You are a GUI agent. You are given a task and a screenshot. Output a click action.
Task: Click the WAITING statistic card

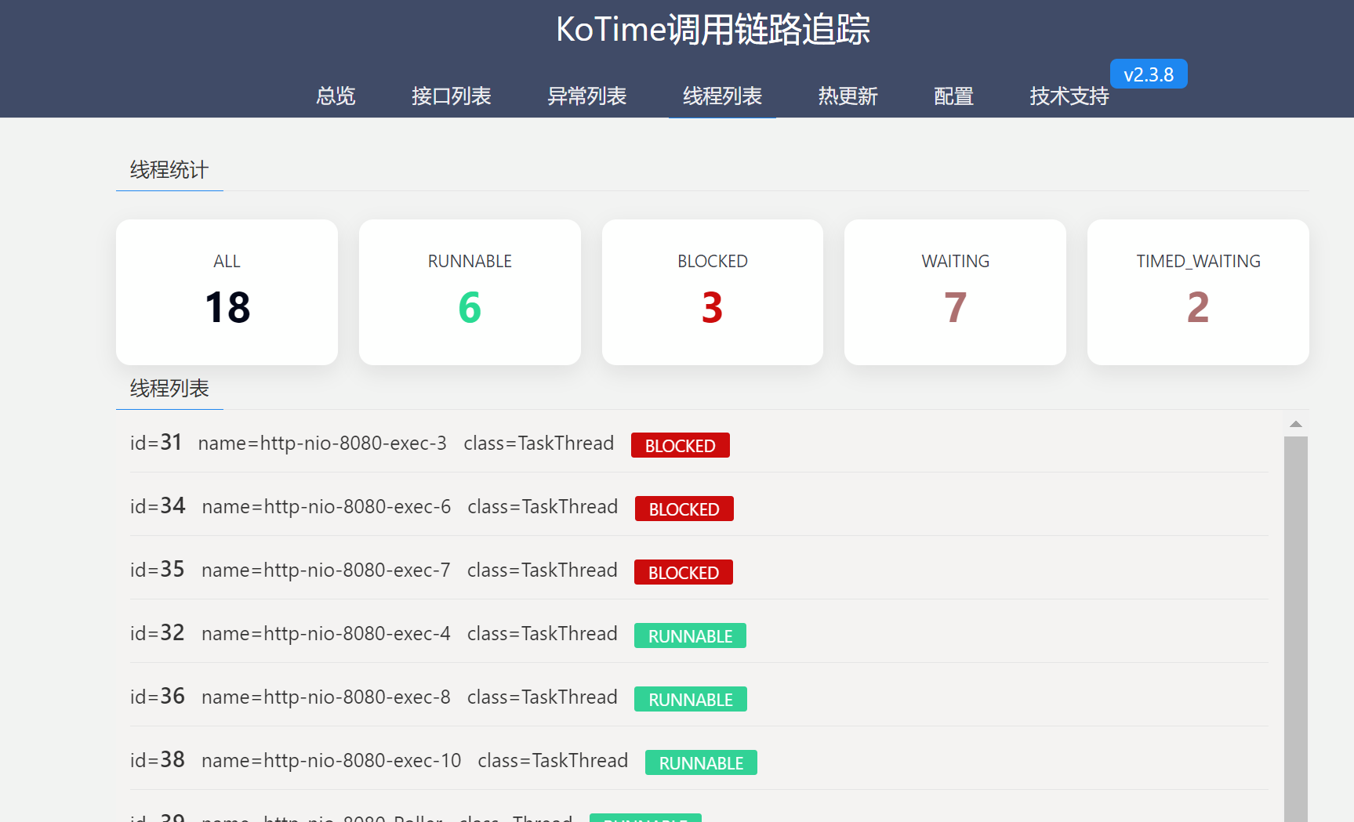pyautogui.click(x=955, y=292)
